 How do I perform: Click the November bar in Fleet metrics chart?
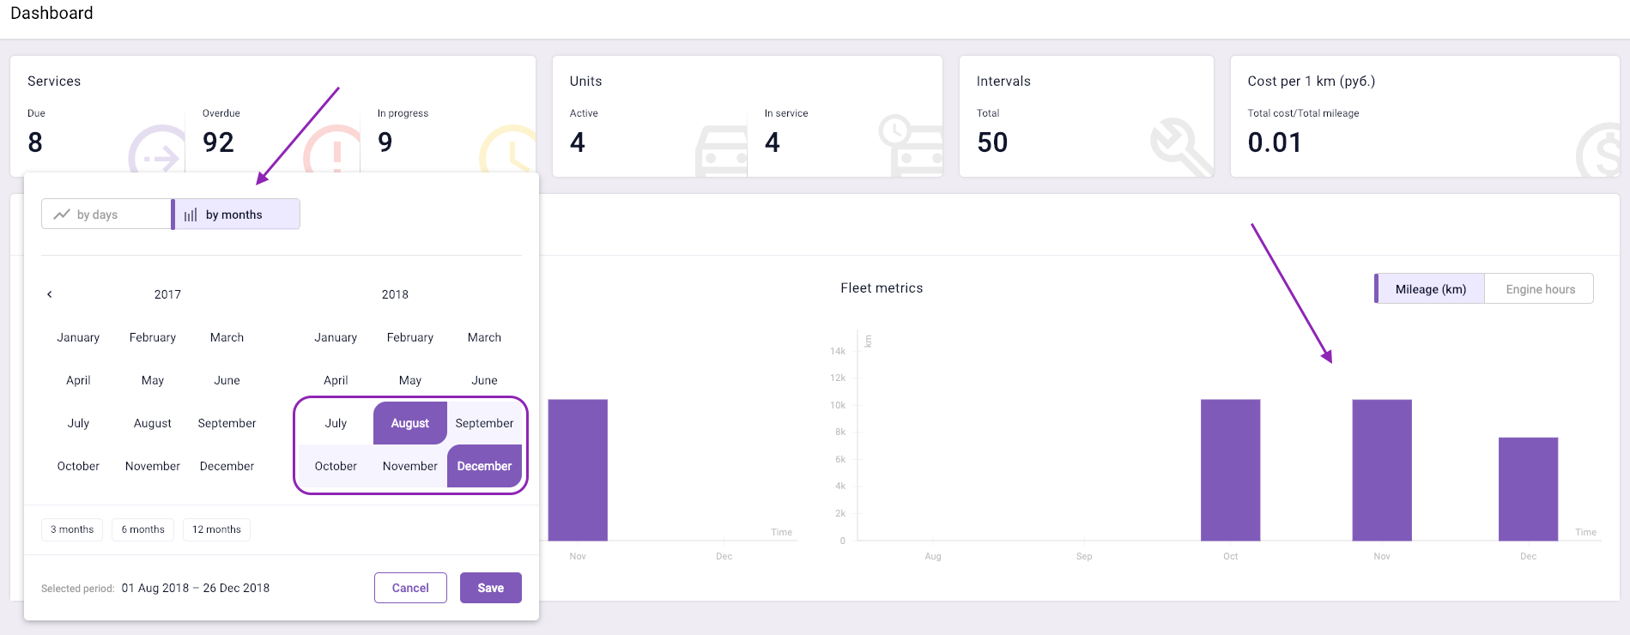(x=1381, y=470)
